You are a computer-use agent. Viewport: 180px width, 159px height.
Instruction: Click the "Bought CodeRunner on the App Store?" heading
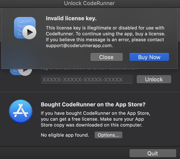point(93,104)
